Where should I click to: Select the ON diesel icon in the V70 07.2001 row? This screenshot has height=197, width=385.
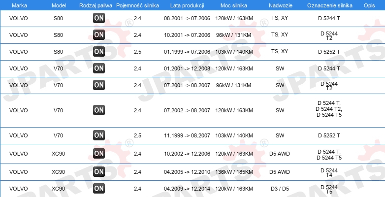click(99, 85)
